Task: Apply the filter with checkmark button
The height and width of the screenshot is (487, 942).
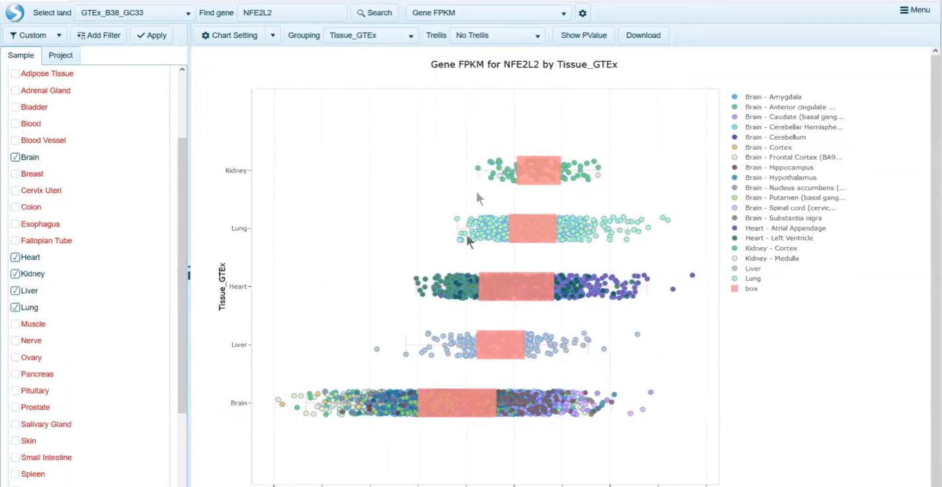Action: (x=152, y=35)
